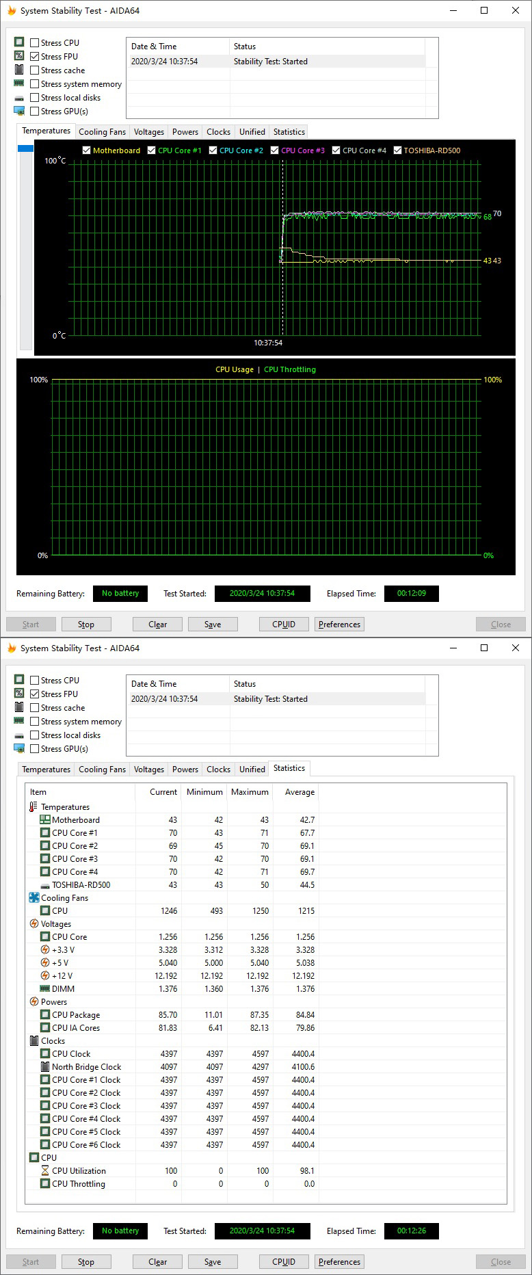Open the Statistics tab in the Temperatures-graph window
The image size is (532, 1275).
tap(289, 132)
